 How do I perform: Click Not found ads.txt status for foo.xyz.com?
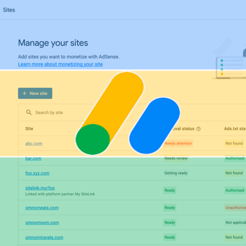point(234,173)
